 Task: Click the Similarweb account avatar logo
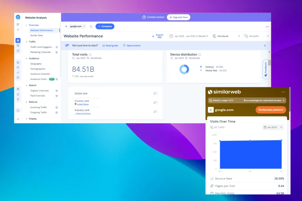point(18,17)
